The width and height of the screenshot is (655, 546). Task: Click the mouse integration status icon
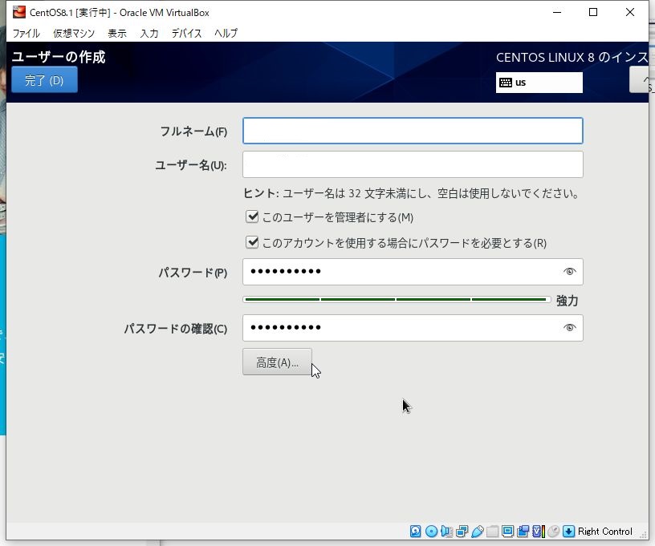(x=554, y=531)
